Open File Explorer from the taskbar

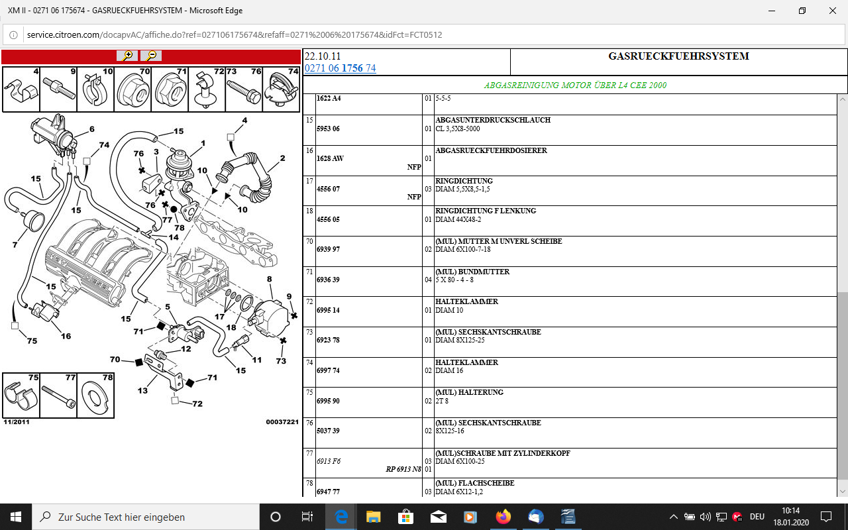374,517
